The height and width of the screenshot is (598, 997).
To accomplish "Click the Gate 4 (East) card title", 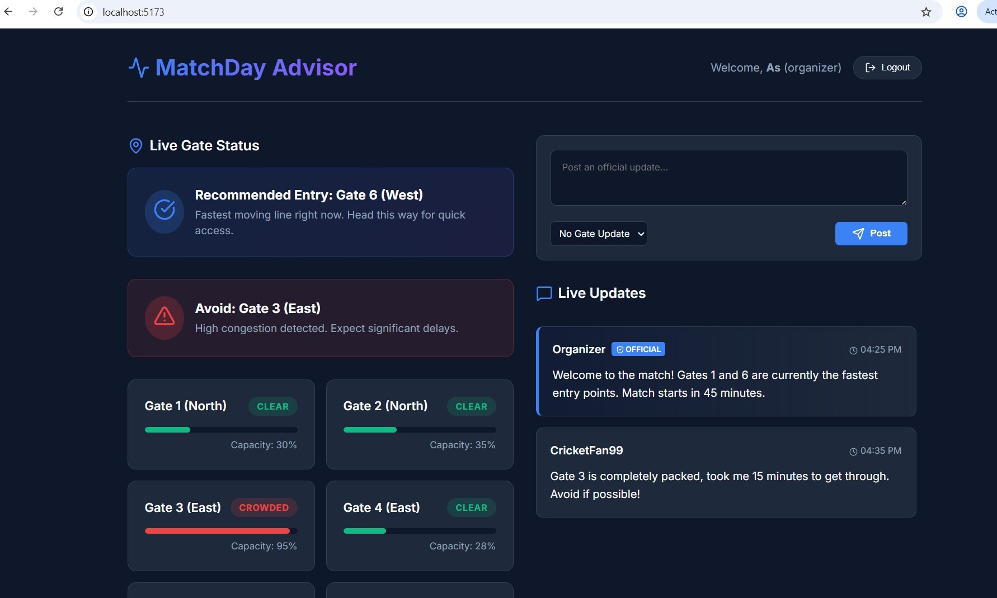I will coord(382,507).
